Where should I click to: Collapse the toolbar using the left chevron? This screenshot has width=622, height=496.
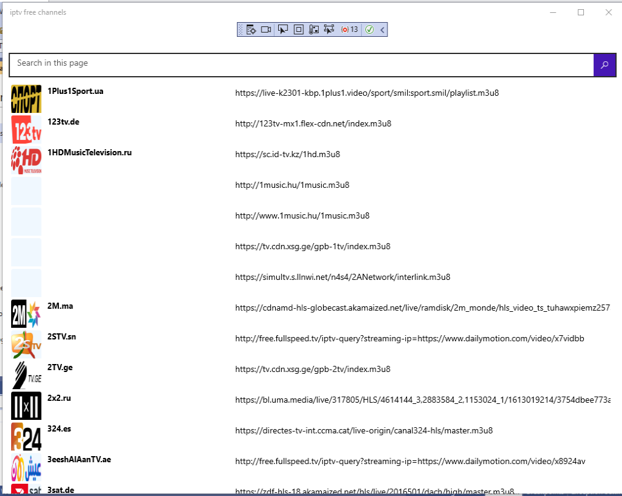tap(381, 29)
